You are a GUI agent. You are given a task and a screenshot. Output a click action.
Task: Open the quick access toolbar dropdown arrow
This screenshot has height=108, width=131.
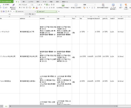14,11
